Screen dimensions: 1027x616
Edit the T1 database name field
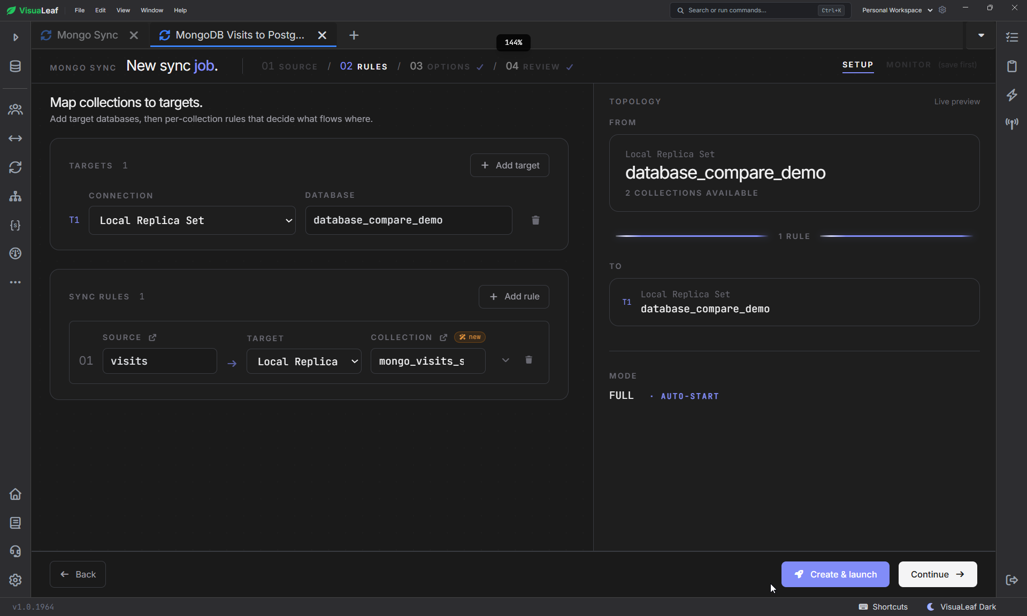pos(409,220)
